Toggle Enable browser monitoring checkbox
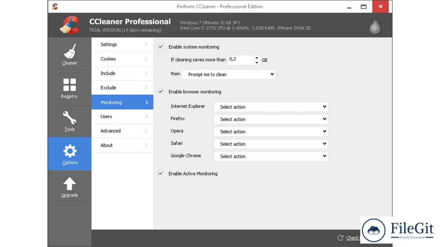440x247 pixels. [161, 92]
